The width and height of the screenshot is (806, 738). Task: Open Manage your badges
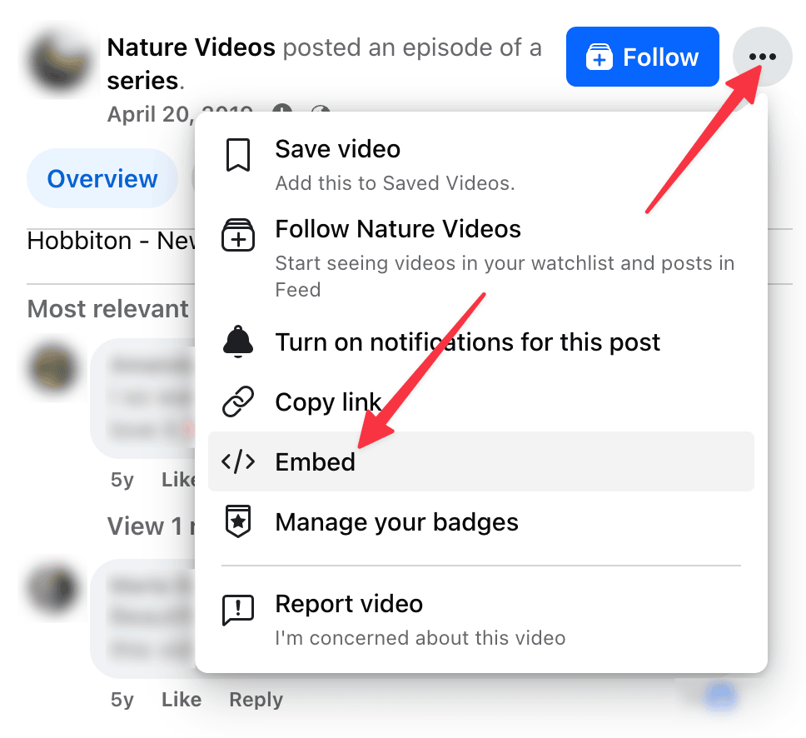[x=481, y=521]
